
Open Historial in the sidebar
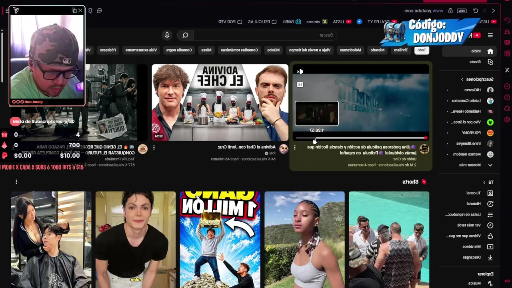[469, 204]
